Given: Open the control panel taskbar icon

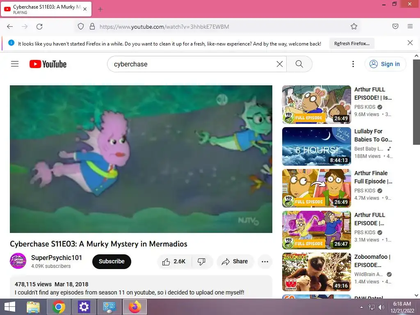Looking at the screenshot, I should 109,307.
